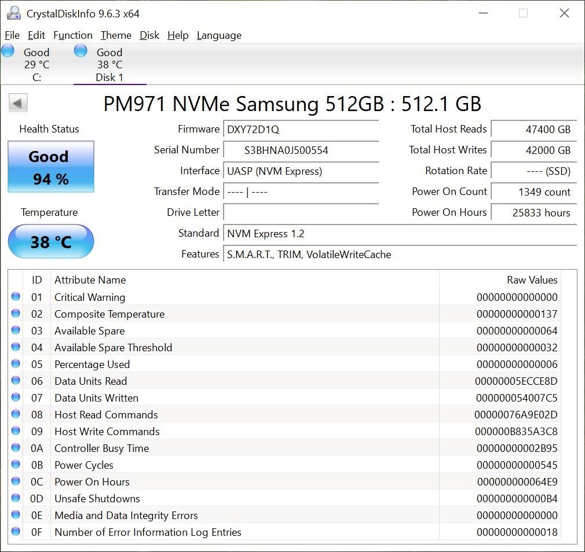Image resolution: width=585 pixels, height=552 pixels.
Task: Click status orb of Available Spare Threshold row
Action: [16, 347]
